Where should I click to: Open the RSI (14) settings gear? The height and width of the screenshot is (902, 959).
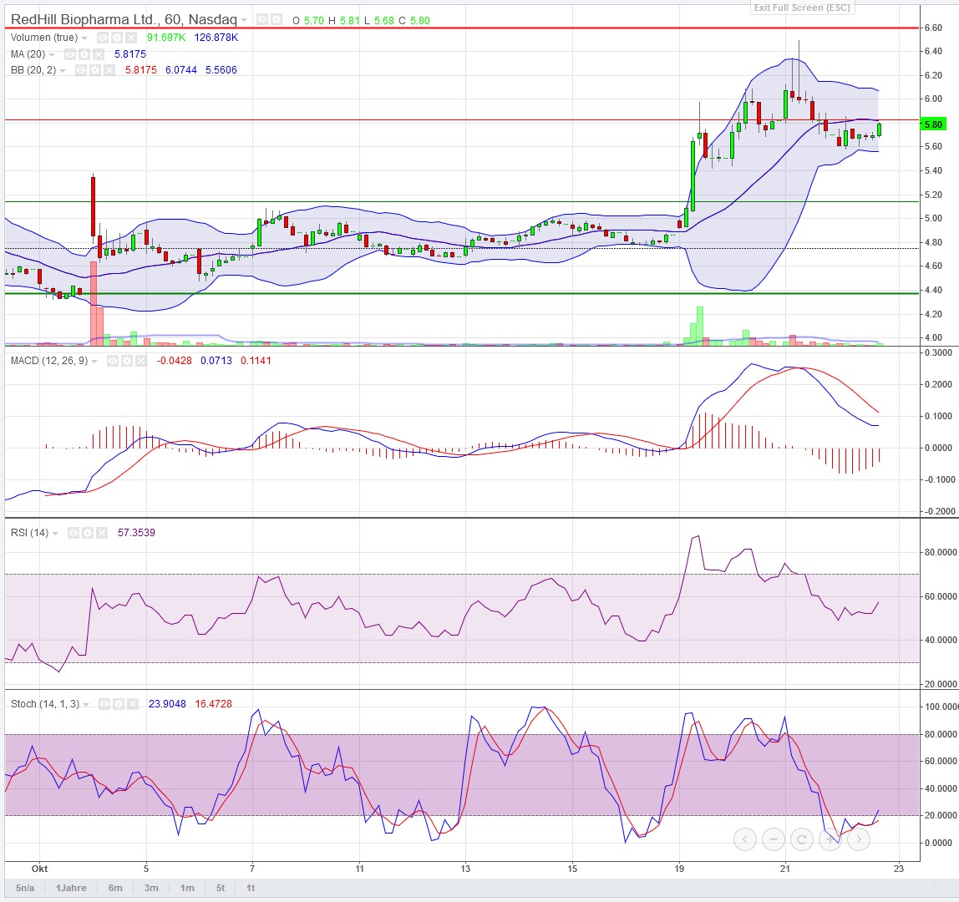[88, 533]
